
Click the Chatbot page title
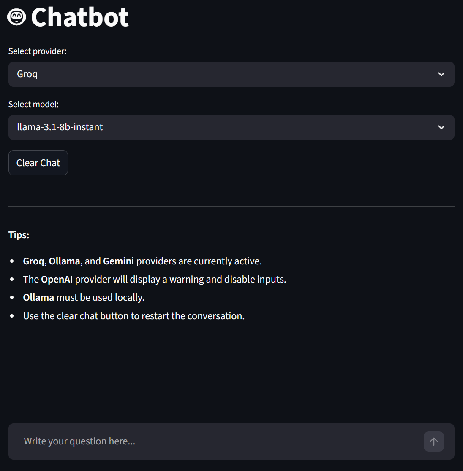click(x=80, y=17)
